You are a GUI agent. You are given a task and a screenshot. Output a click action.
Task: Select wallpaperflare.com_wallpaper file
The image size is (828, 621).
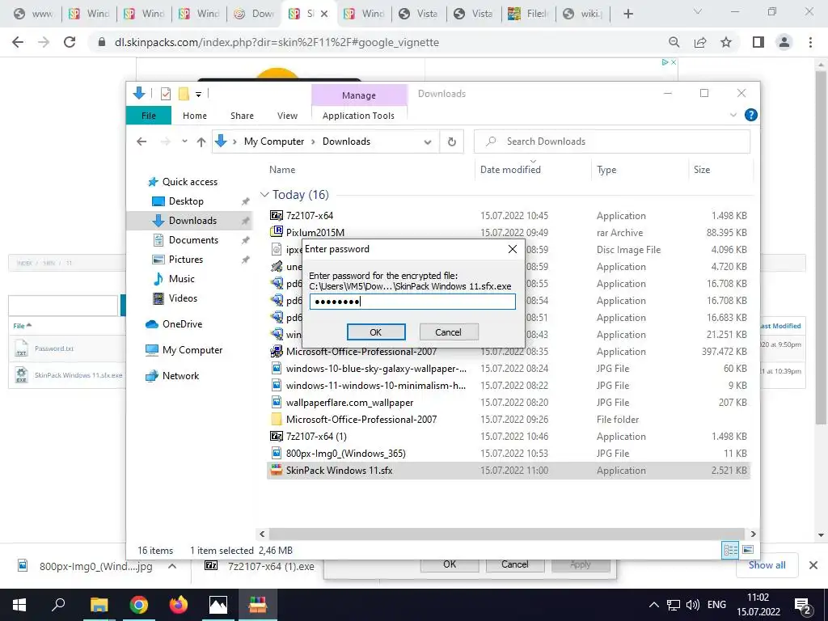click(349, 403)
